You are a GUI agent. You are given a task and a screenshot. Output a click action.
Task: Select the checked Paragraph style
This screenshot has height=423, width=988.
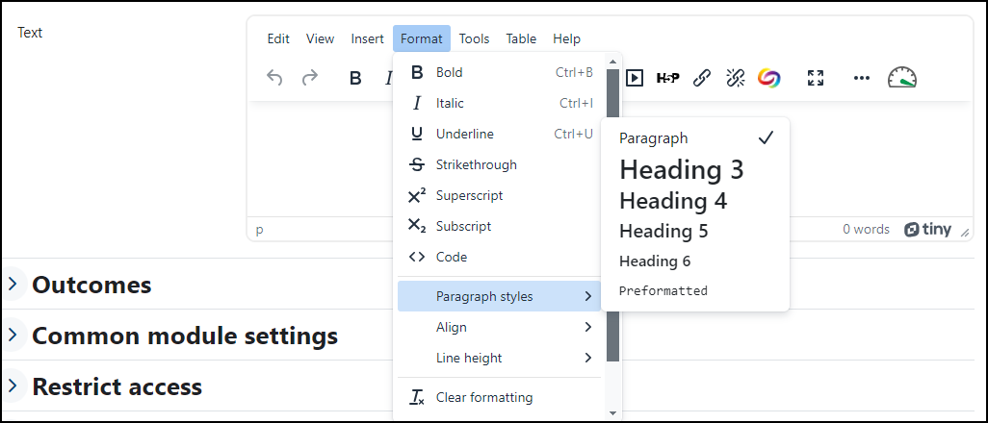[695, 138]
